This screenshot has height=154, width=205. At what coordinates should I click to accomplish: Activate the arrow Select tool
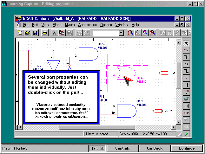click(x=186, y=43)
